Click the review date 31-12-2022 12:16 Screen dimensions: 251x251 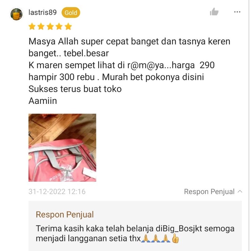pyautogui.click(x=57, y=192)
